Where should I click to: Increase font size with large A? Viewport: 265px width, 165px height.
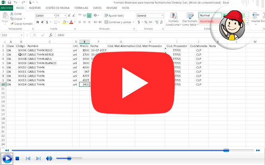pyautogui.click(x=69, y=15)
